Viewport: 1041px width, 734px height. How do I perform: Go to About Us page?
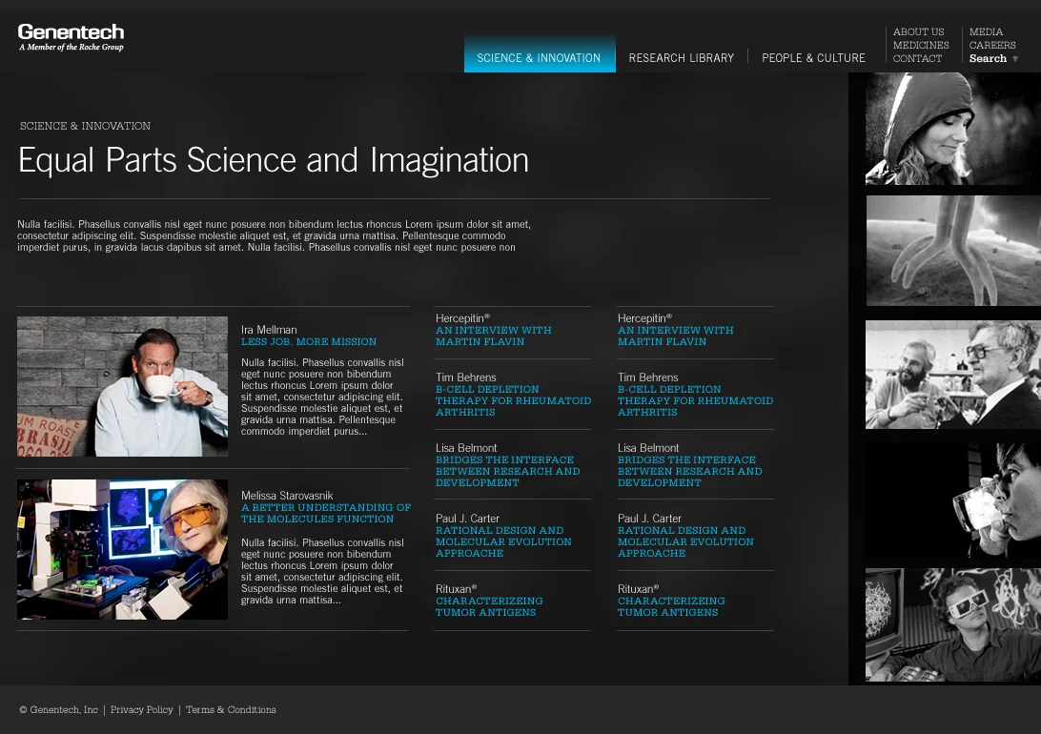pyautogui.click(x=918, y=31)
